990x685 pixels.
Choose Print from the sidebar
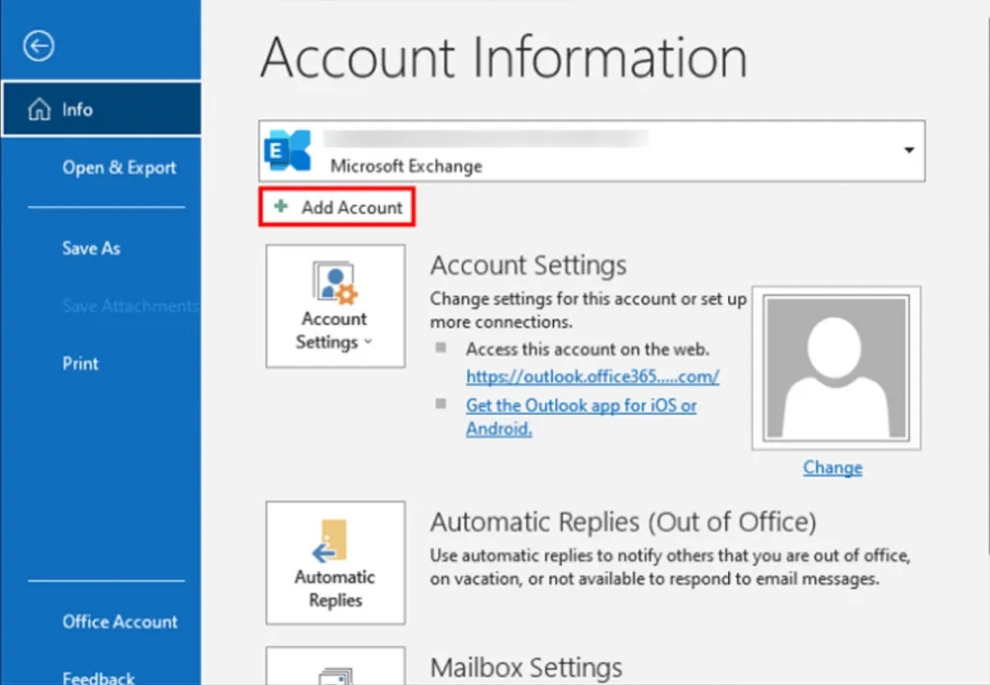pyautogui.click(x=80, y=364)
